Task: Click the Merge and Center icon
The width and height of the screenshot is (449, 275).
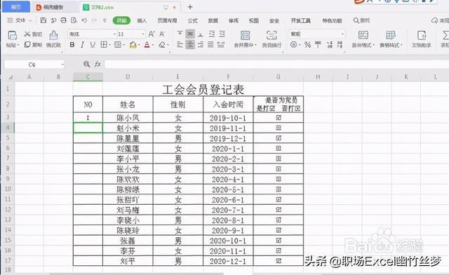Action: pos(245,35)
